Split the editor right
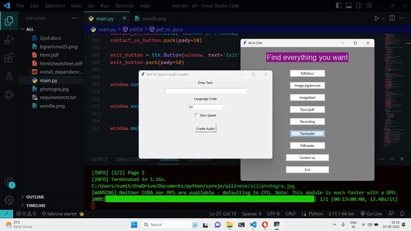Viewport: 411px width, 231px height. point(392,18)
